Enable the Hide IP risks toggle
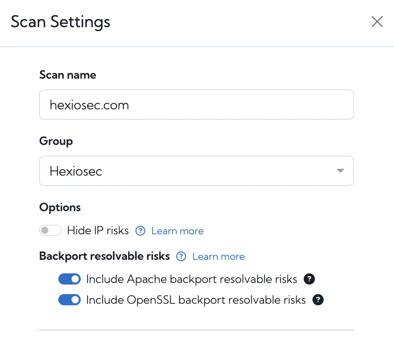Viewport: 394px width, 344px height. coord(50,231)
